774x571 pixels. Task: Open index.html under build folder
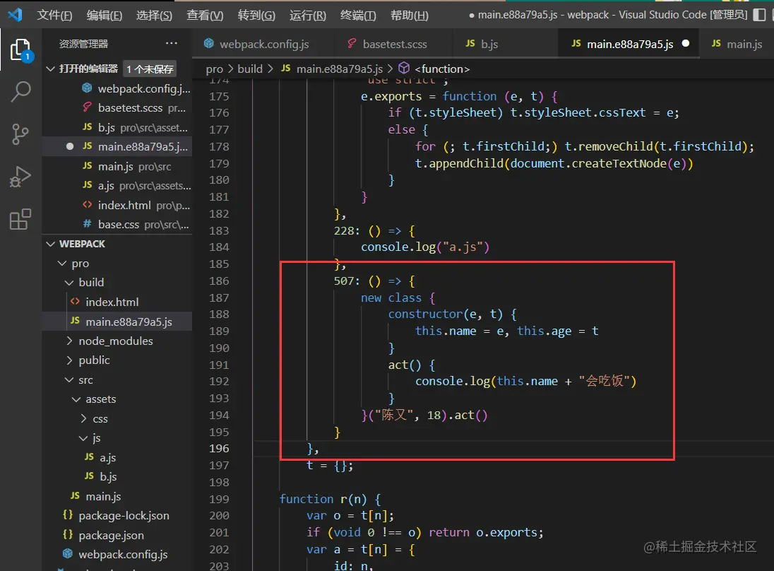pyautogui.click(x=117, y=302)
